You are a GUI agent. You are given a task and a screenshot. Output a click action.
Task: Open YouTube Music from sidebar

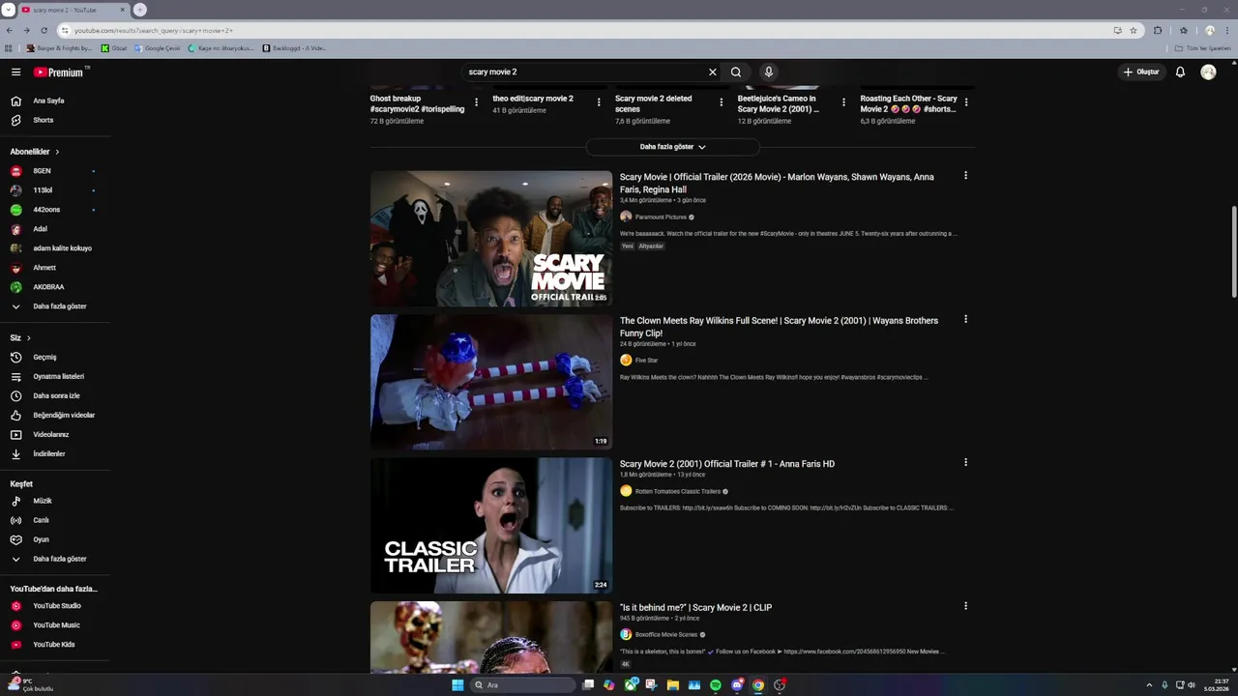(55, 625)
